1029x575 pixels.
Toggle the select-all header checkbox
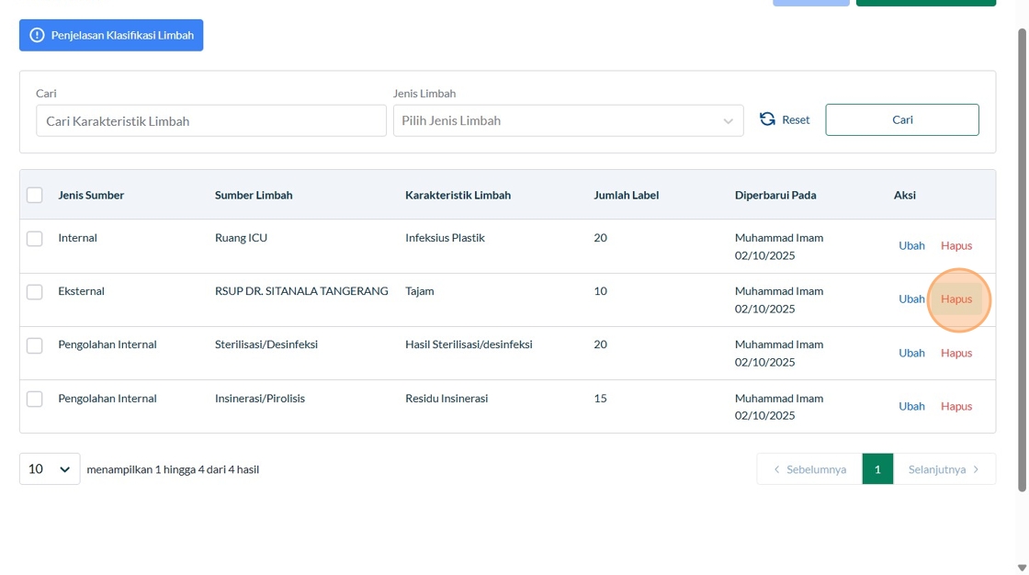pos(35,195)
